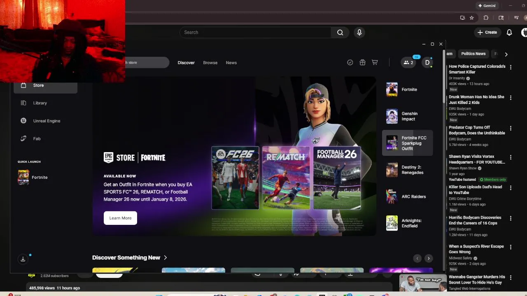The image size is (527, 296).
Task: Focus the Epic store search box
Action: click(147, 62)
